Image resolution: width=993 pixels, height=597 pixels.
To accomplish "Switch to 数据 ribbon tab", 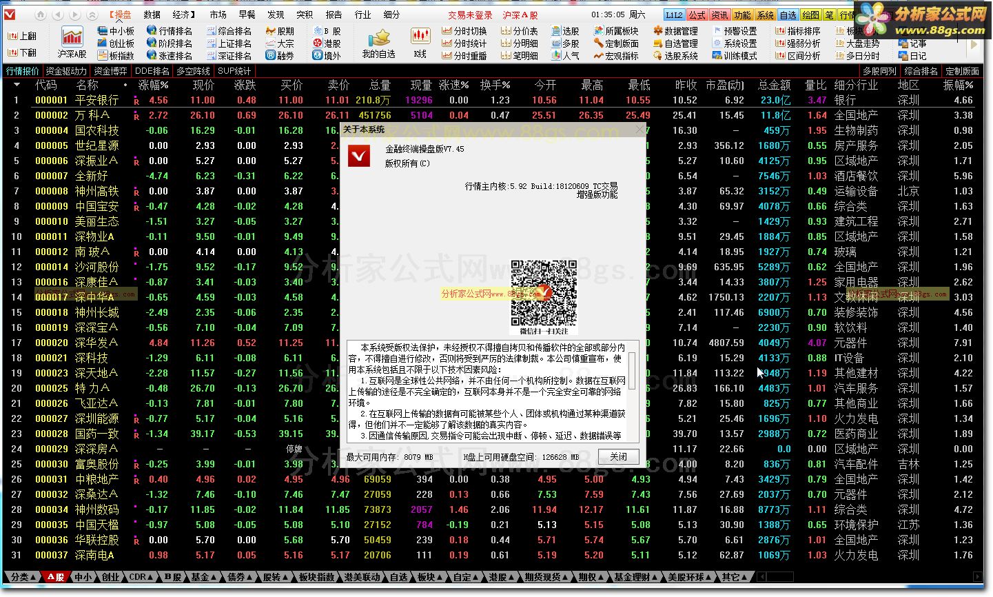I will pyautogui.click(x=152, y=14).
